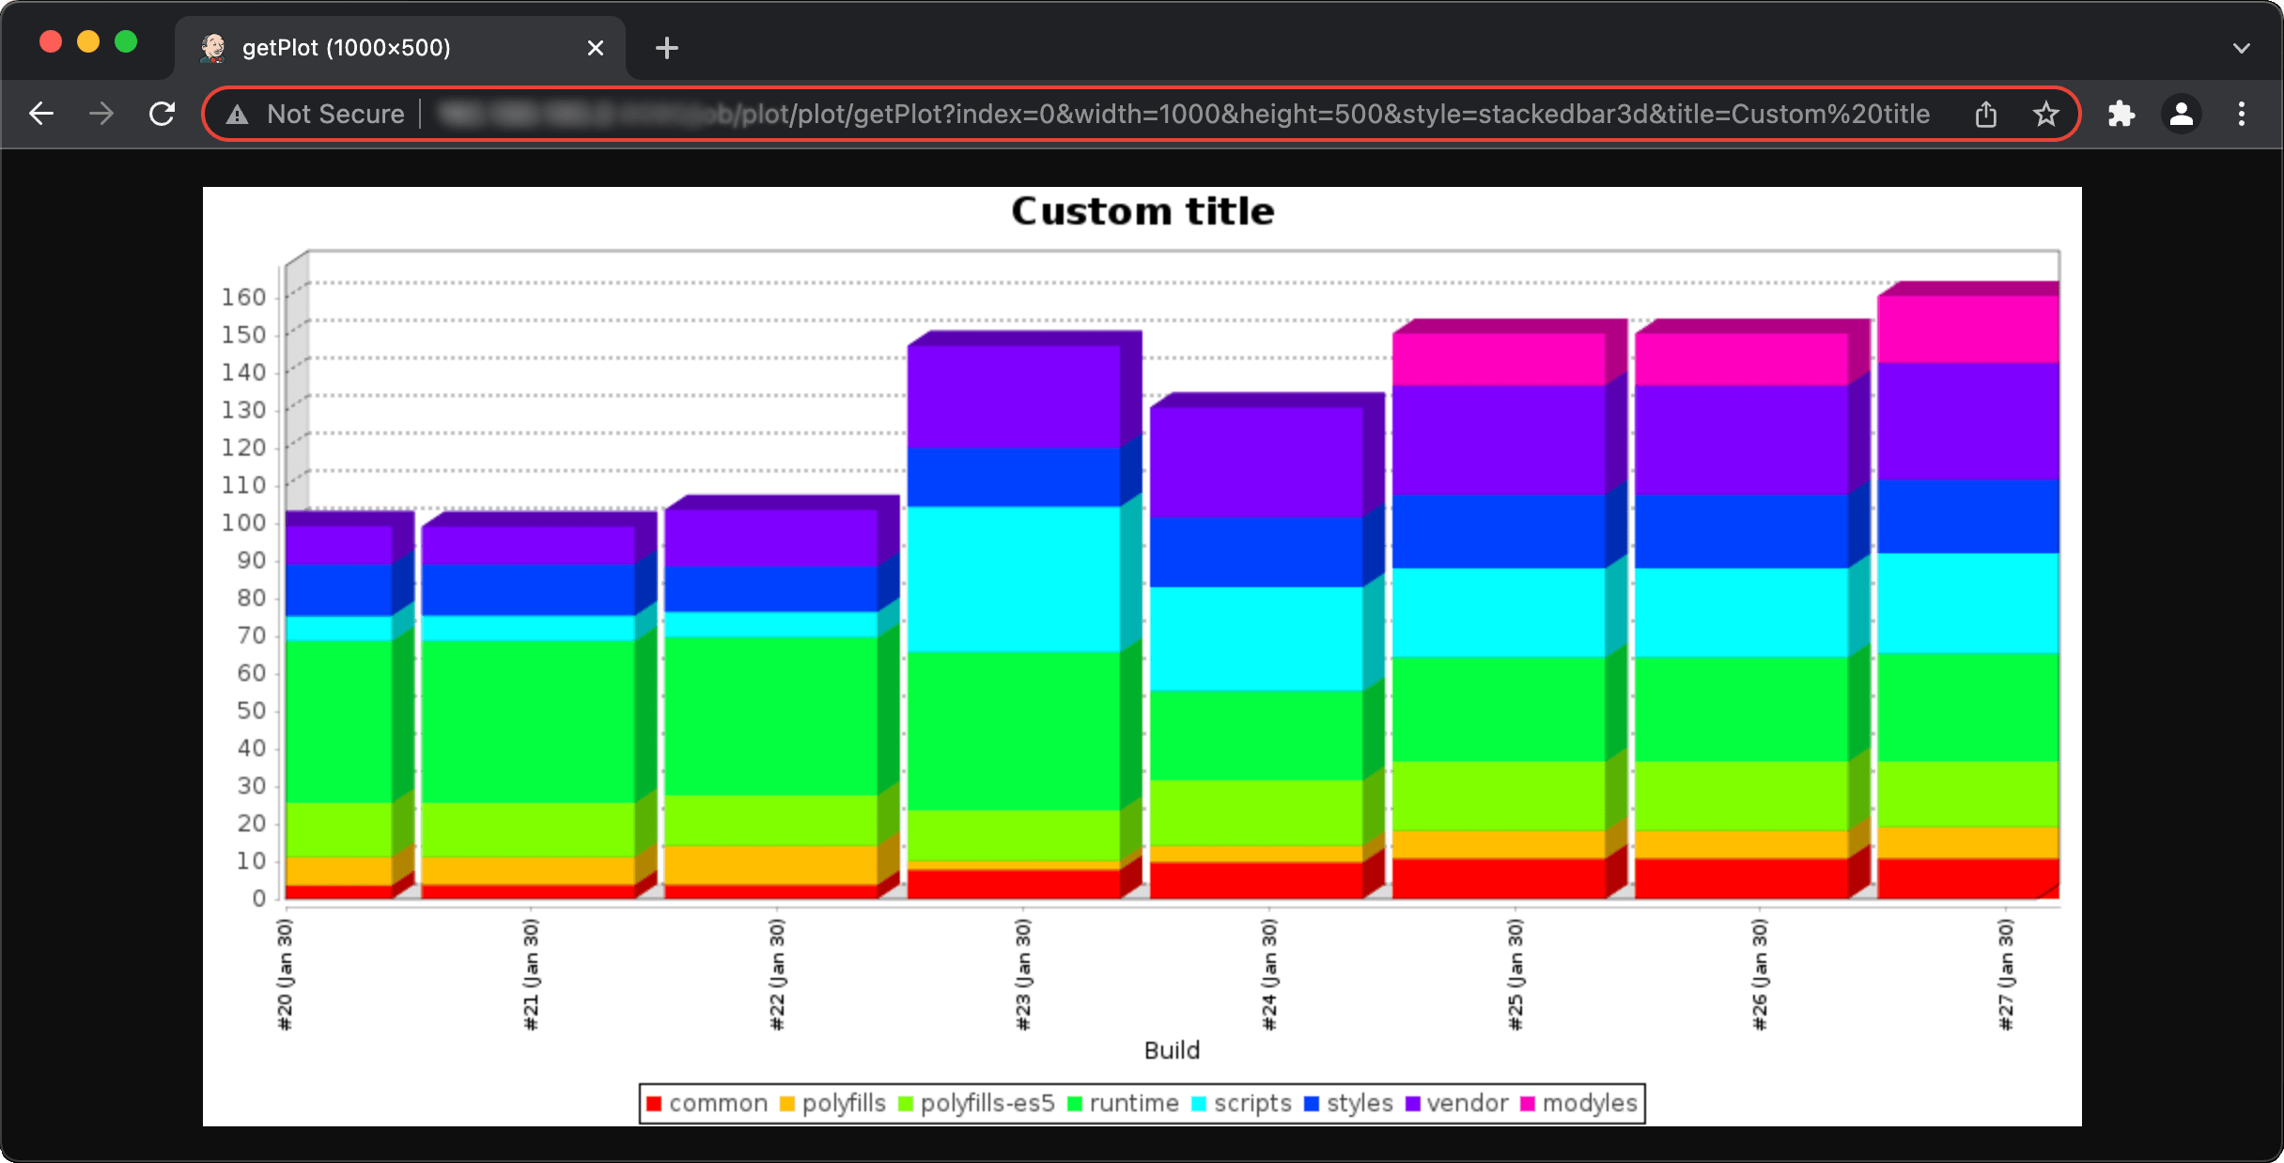2284x1163 pixels.
Task: Open the Chrome three-dot menu
Action: (2242, 115)
